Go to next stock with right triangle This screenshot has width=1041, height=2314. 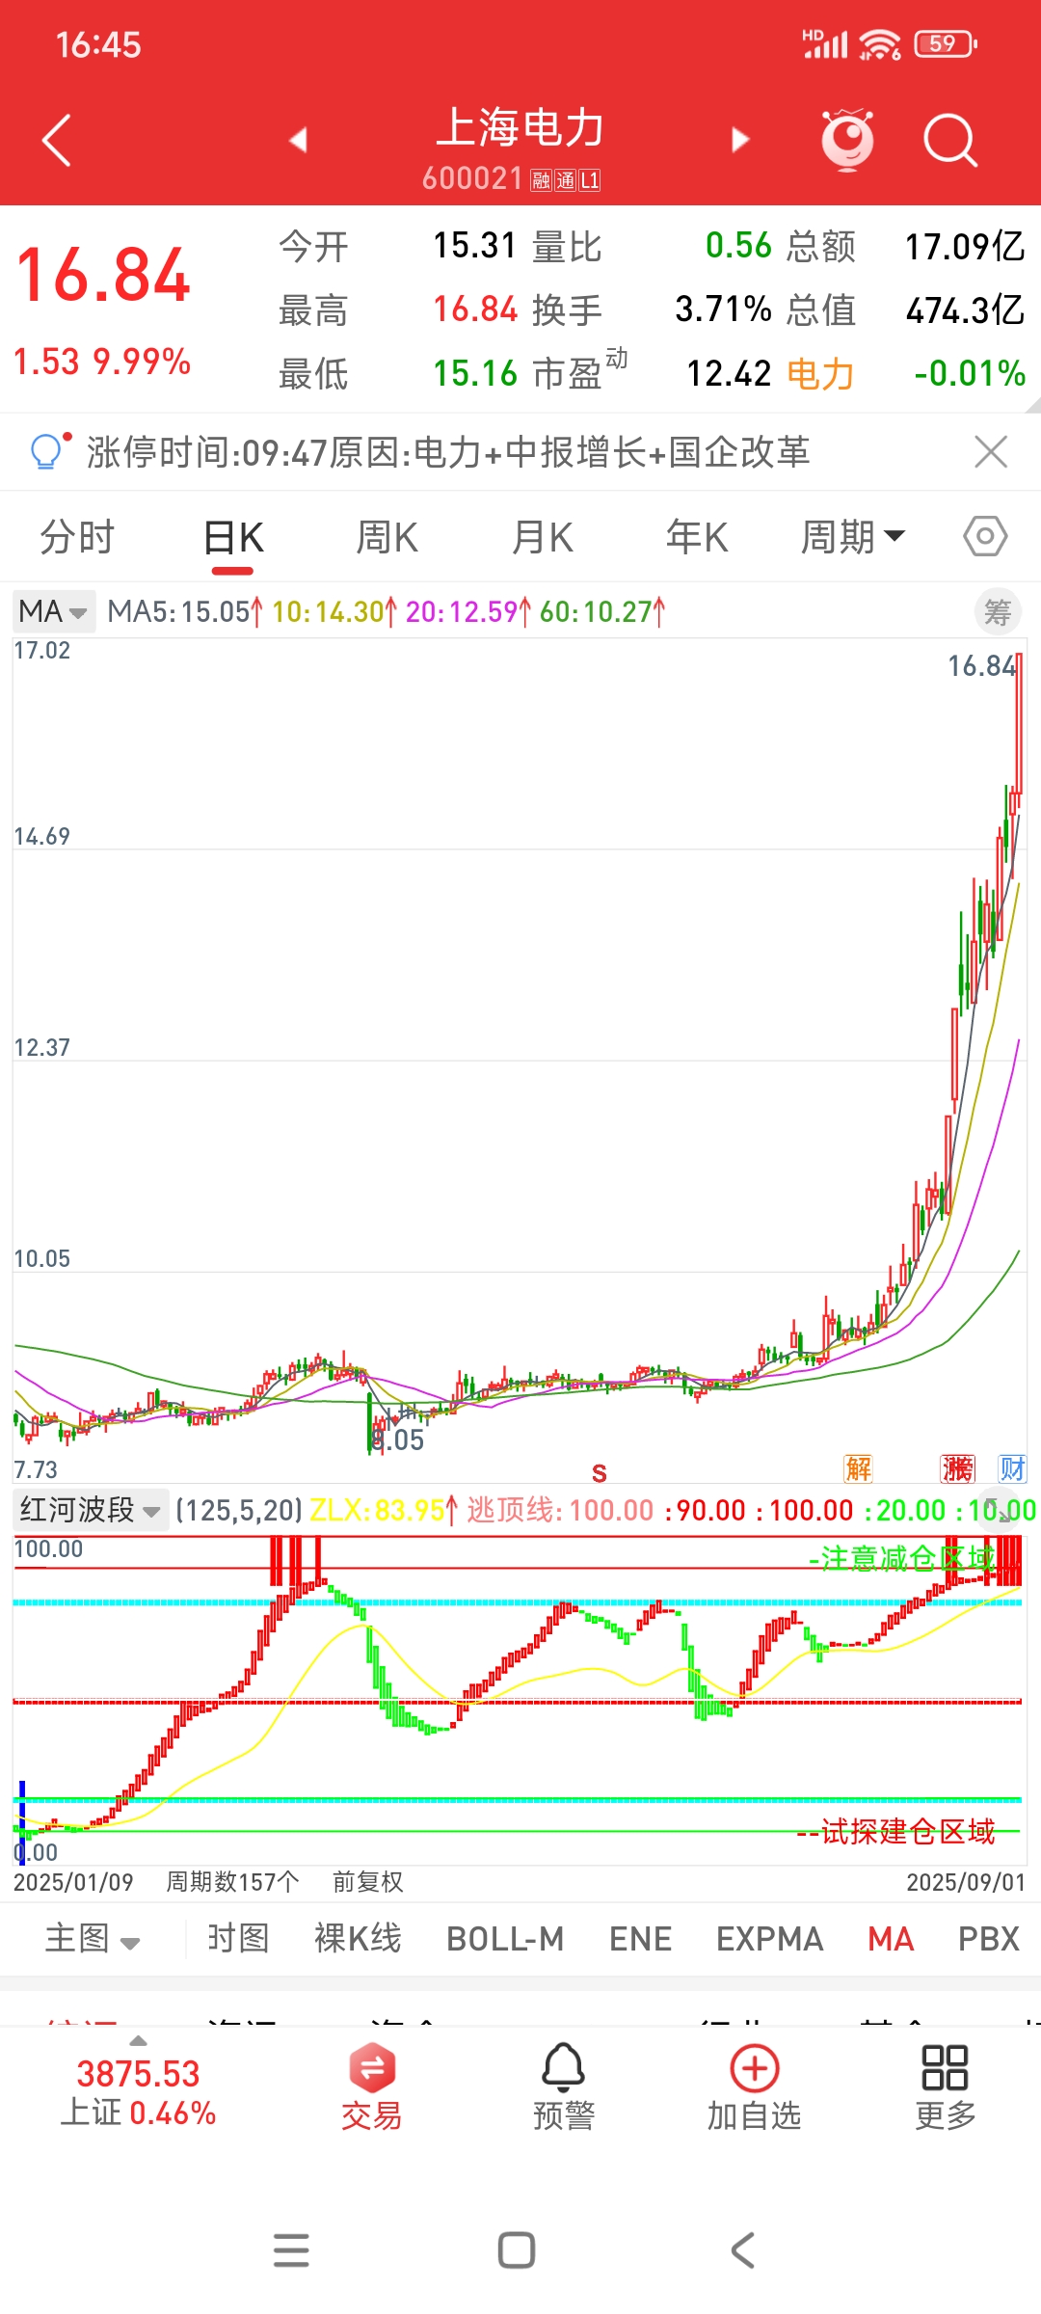click(x=740, y=141)
